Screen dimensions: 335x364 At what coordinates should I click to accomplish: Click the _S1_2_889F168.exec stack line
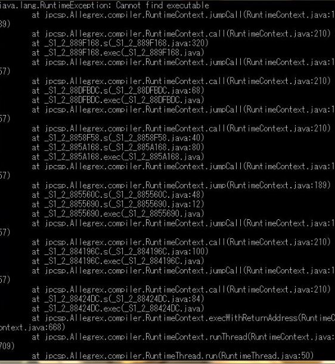point(118,52)
